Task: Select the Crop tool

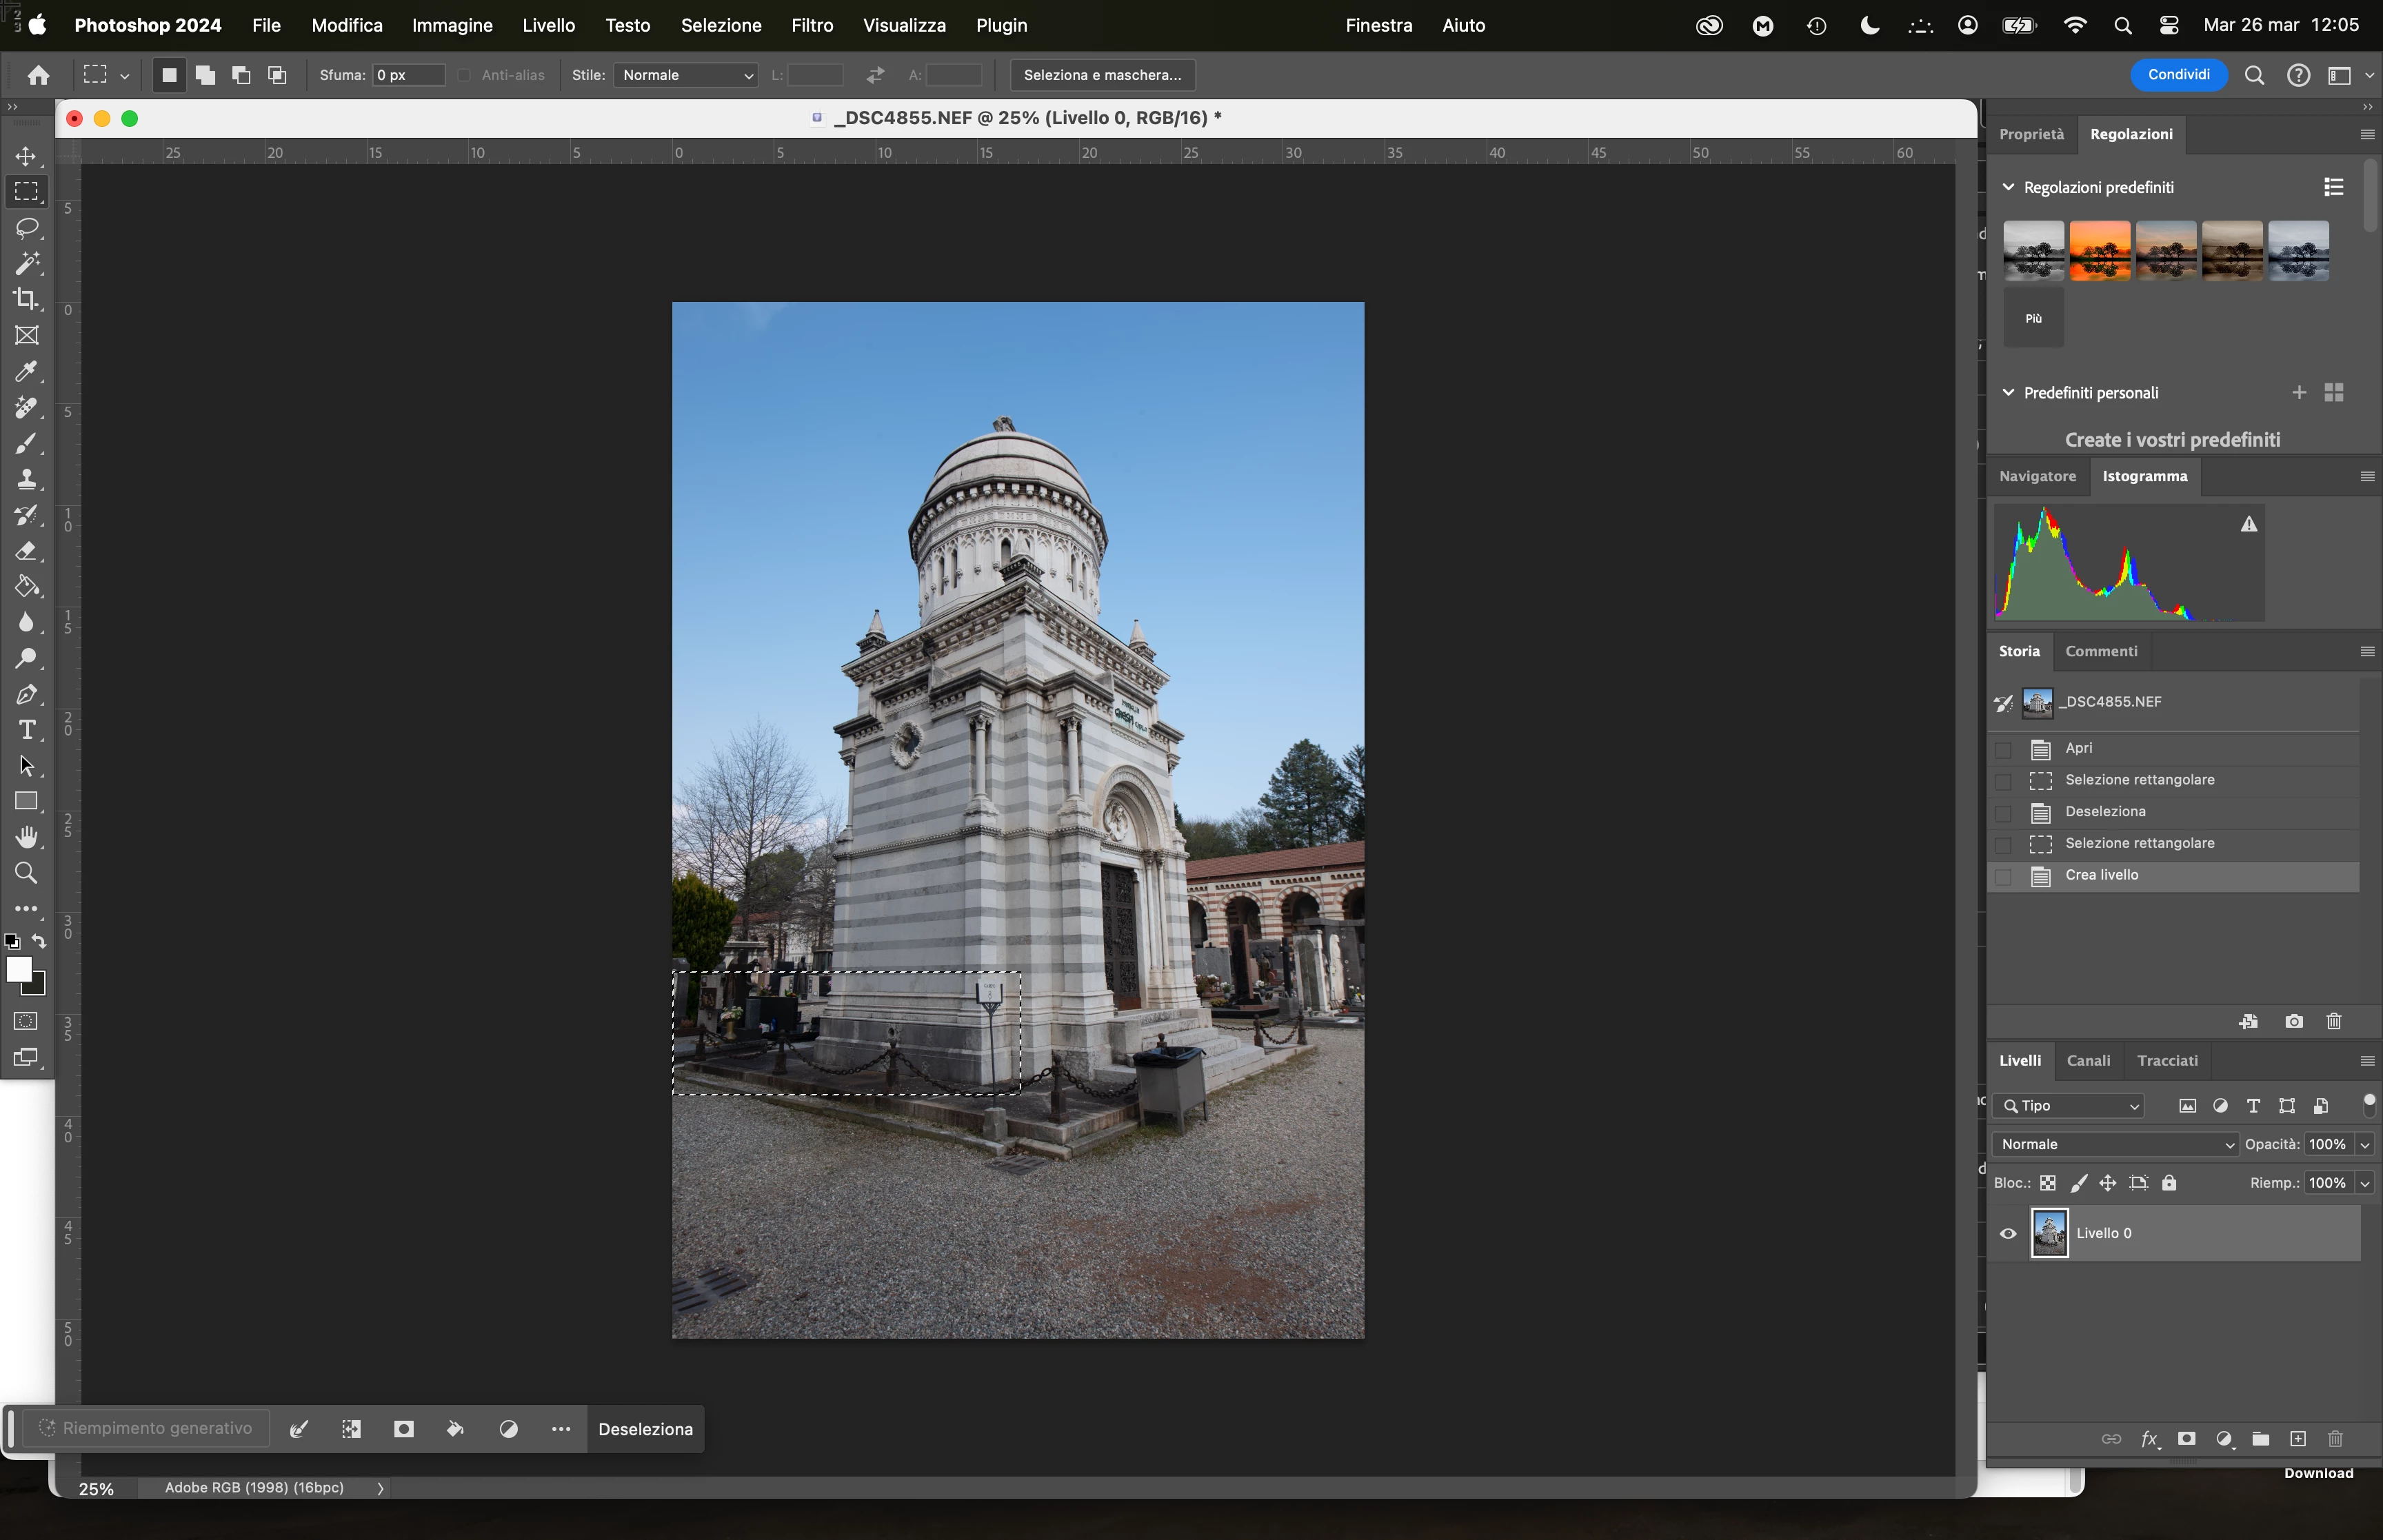Action: [x=27, y=299]
